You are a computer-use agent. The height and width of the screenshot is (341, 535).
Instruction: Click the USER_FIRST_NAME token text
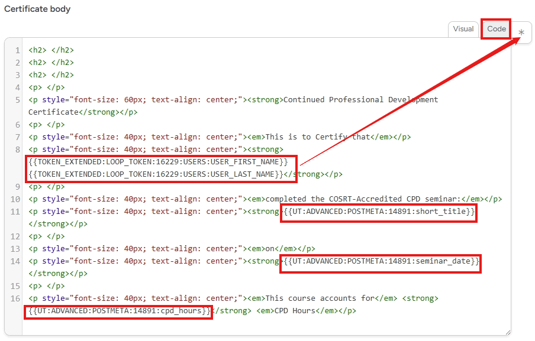(159, 162)
